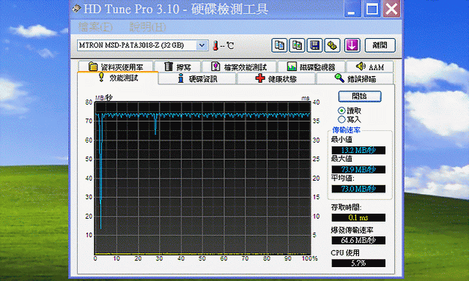Select the 寫入 (Write) radio button
The image size is (469, 281).
[x=341, y=120]
